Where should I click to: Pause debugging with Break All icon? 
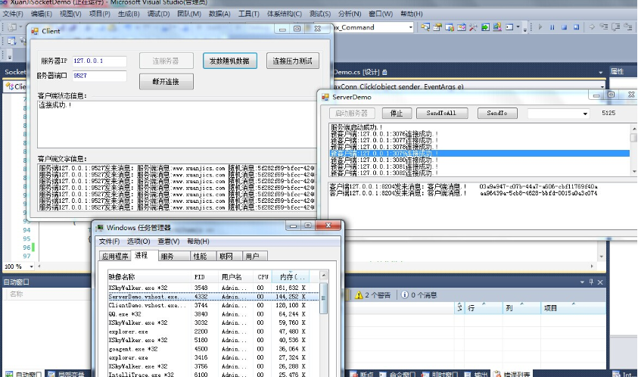552,27
